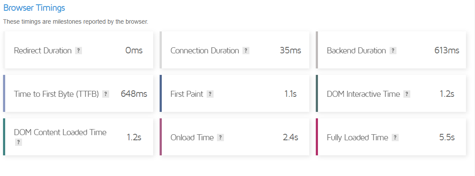Select the 648ms TTFB value

click(x=135, y=94)
